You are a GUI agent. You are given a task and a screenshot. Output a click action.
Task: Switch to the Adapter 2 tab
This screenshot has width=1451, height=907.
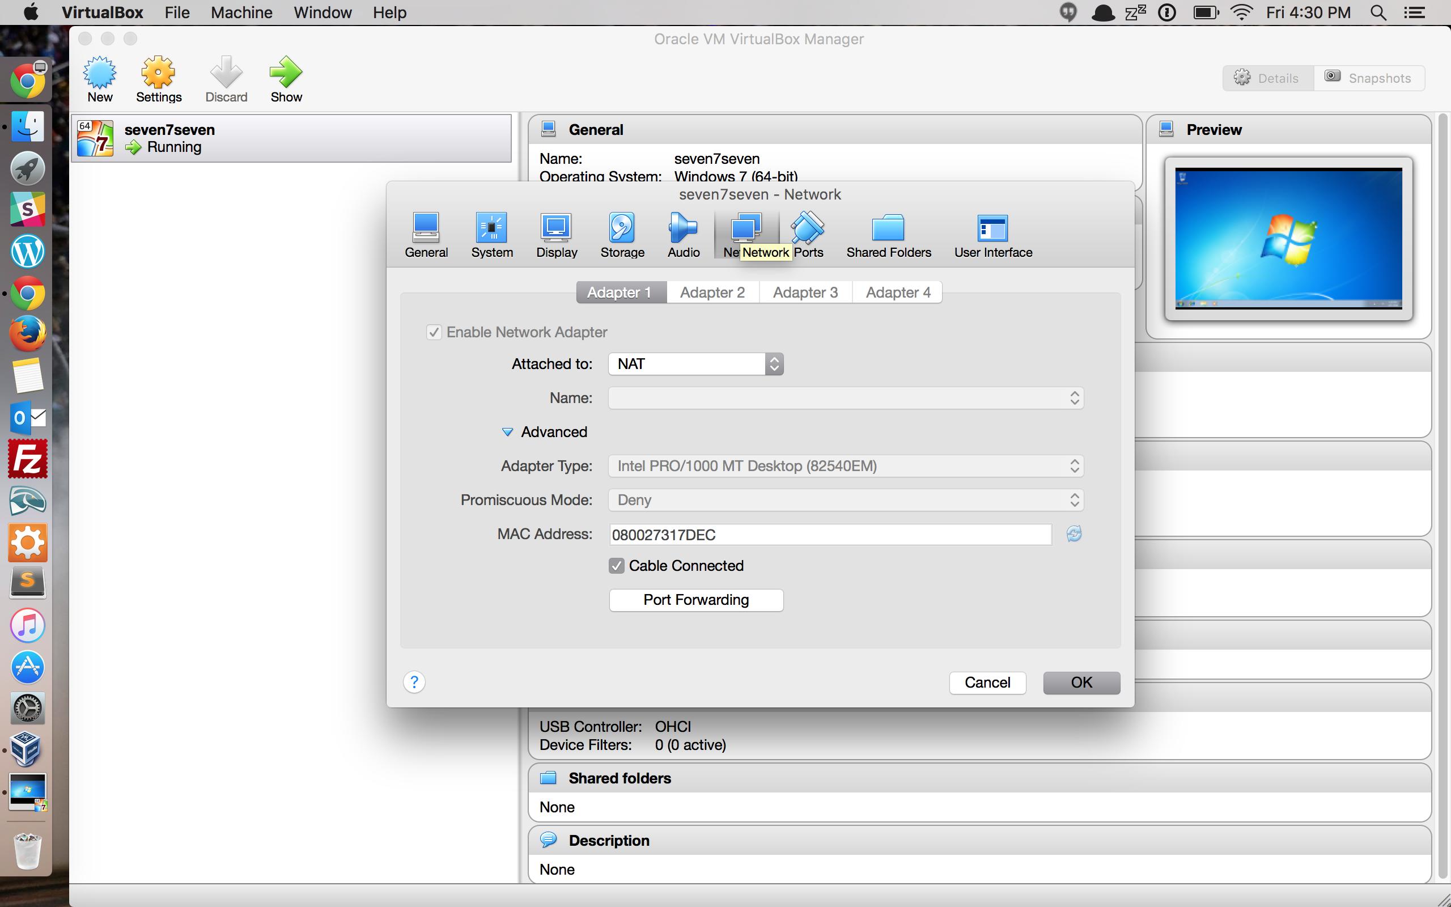tap(712, 292)
